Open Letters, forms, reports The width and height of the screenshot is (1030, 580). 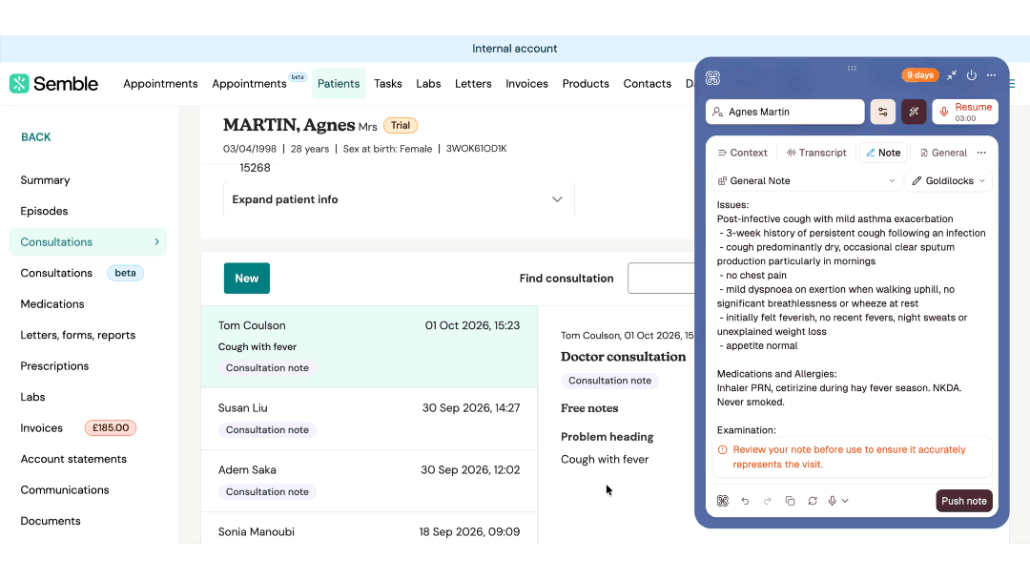coord(77,335)
